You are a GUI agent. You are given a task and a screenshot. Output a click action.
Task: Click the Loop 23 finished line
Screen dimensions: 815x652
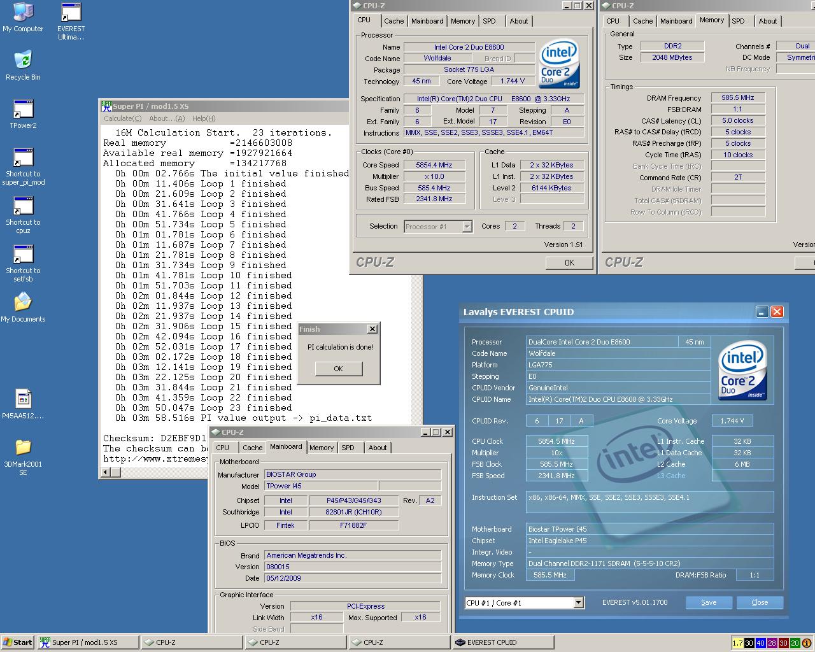tap(204, 407)
